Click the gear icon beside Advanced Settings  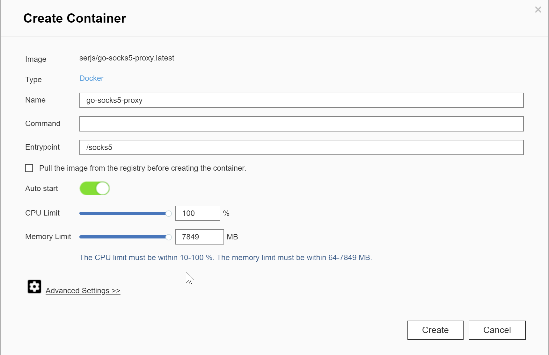34,287
